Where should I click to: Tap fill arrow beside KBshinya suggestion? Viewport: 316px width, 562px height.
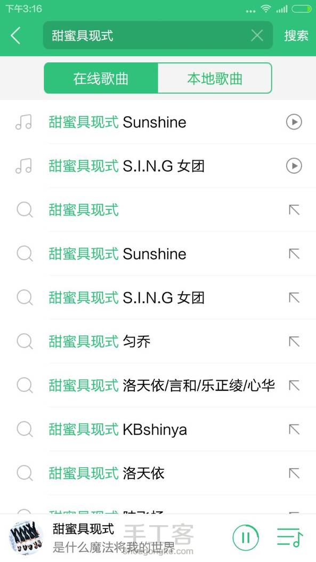(x=294, y=429)
